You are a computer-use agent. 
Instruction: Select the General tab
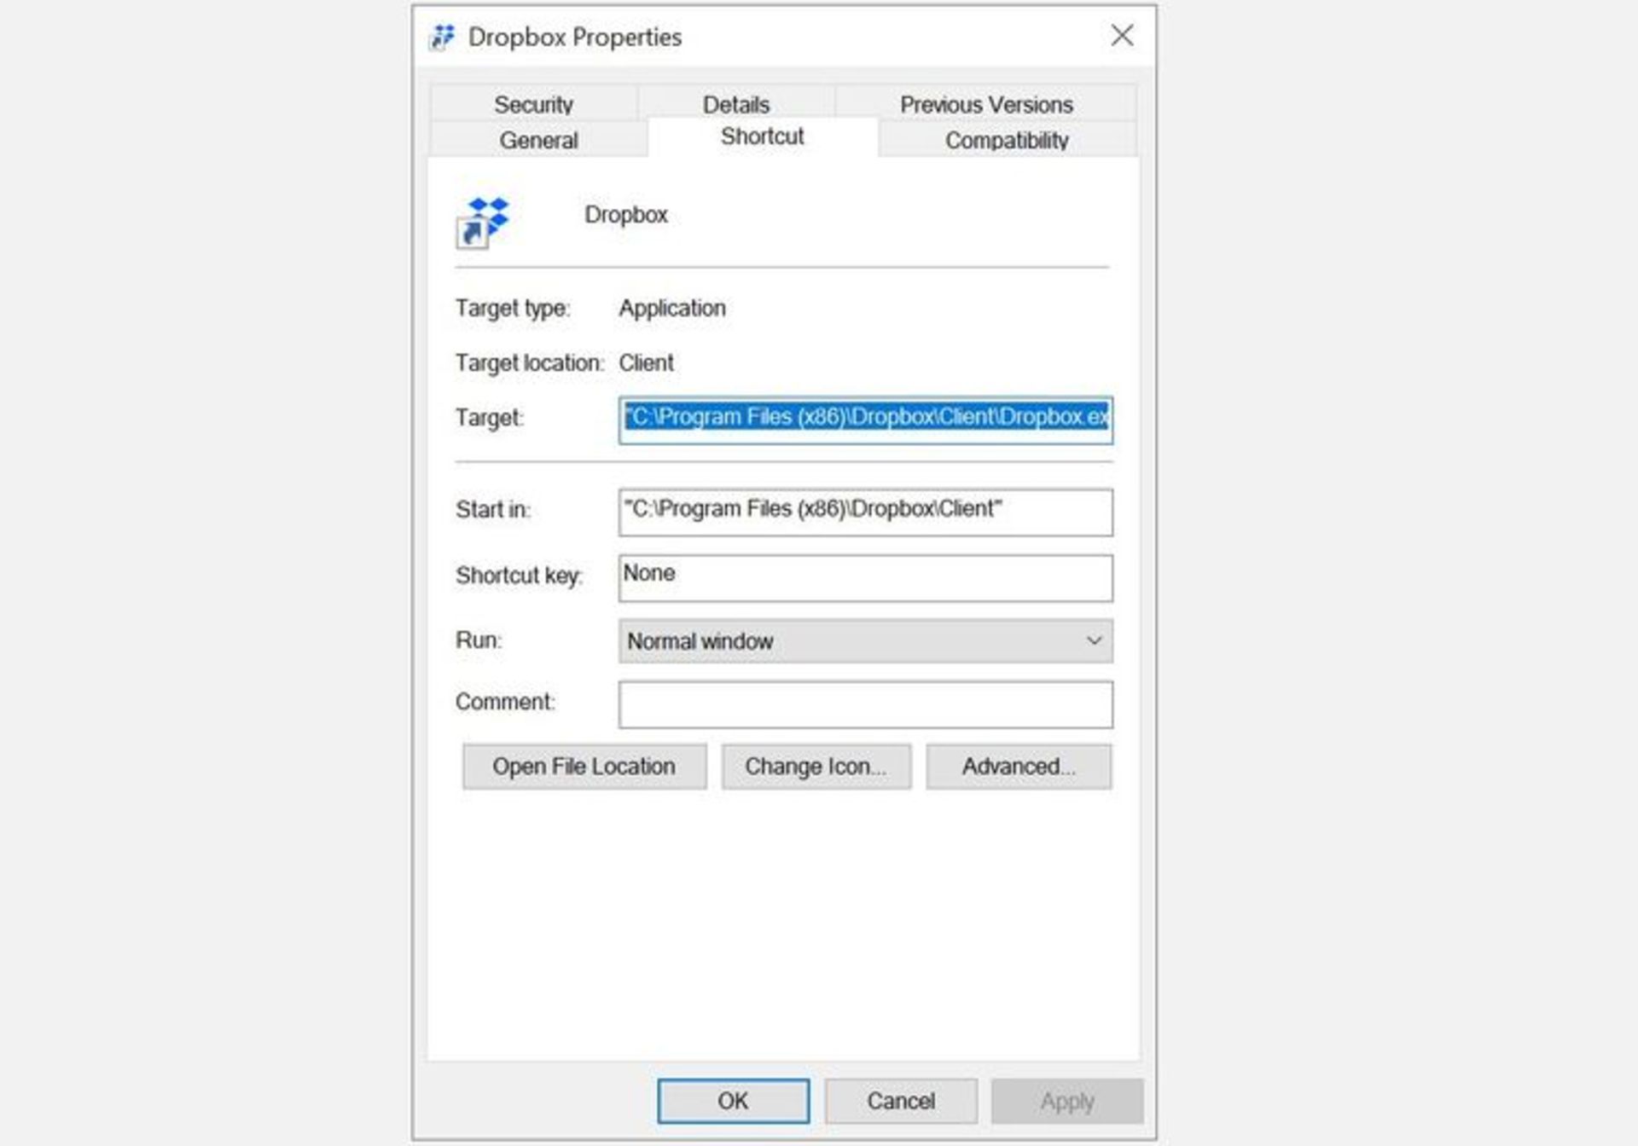(538, 139)
